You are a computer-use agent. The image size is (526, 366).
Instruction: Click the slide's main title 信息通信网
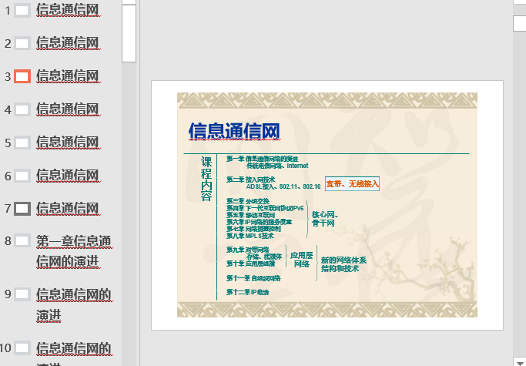click(233, 132)
